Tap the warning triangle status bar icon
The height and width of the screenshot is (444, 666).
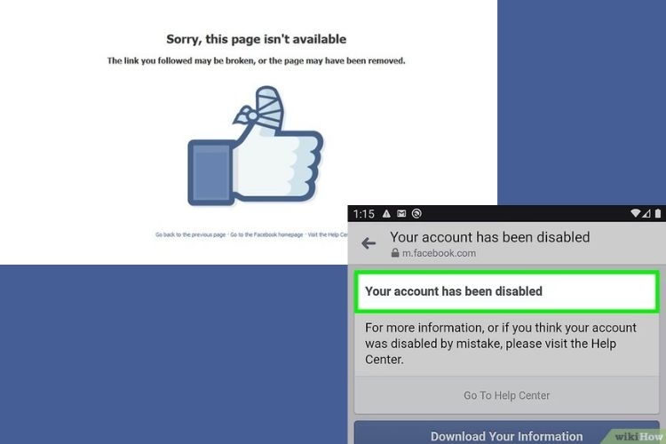[386, 214]
